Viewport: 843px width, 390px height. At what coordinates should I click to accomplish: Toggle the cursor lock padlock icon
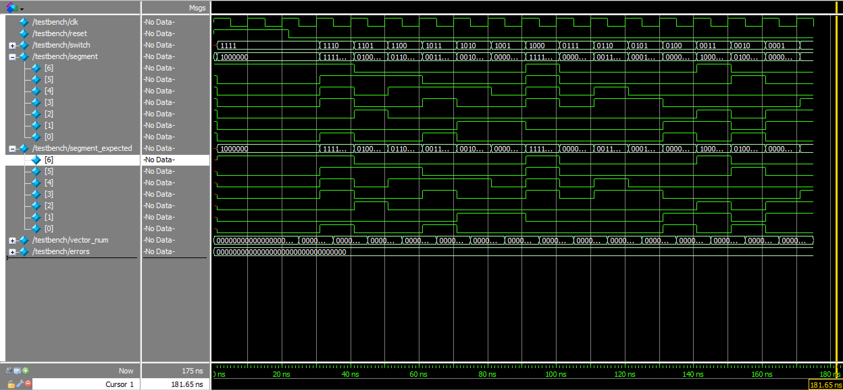(x=11, y=384)
